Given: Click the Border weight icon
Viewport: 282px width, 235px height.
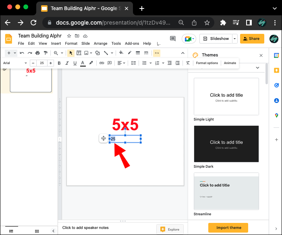Looking at the screenshot, I should 138,53.
